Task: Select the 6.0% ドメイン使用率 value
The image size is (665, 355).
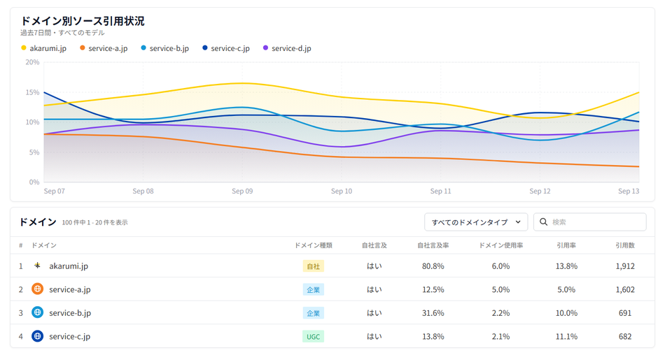Action: (x=500, y=266)
